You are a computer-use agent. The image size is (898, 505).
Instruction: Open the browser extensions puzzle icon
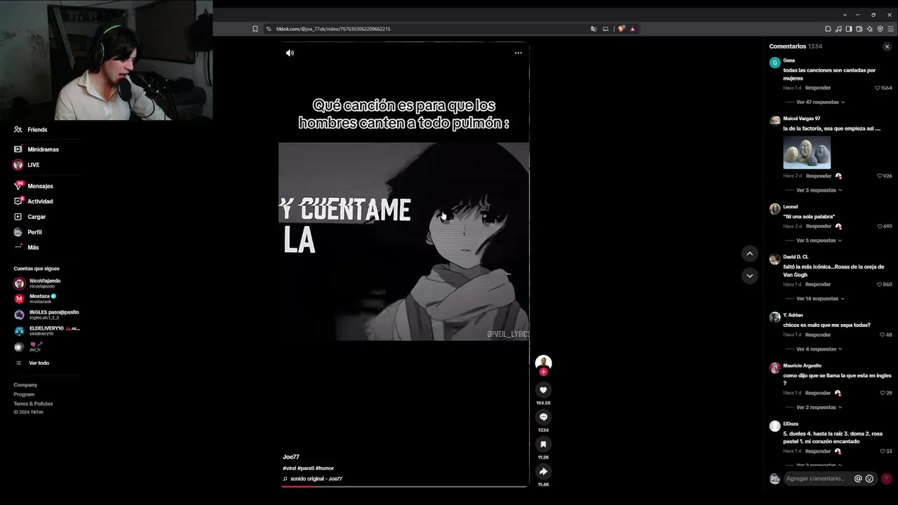coord(828,29)
